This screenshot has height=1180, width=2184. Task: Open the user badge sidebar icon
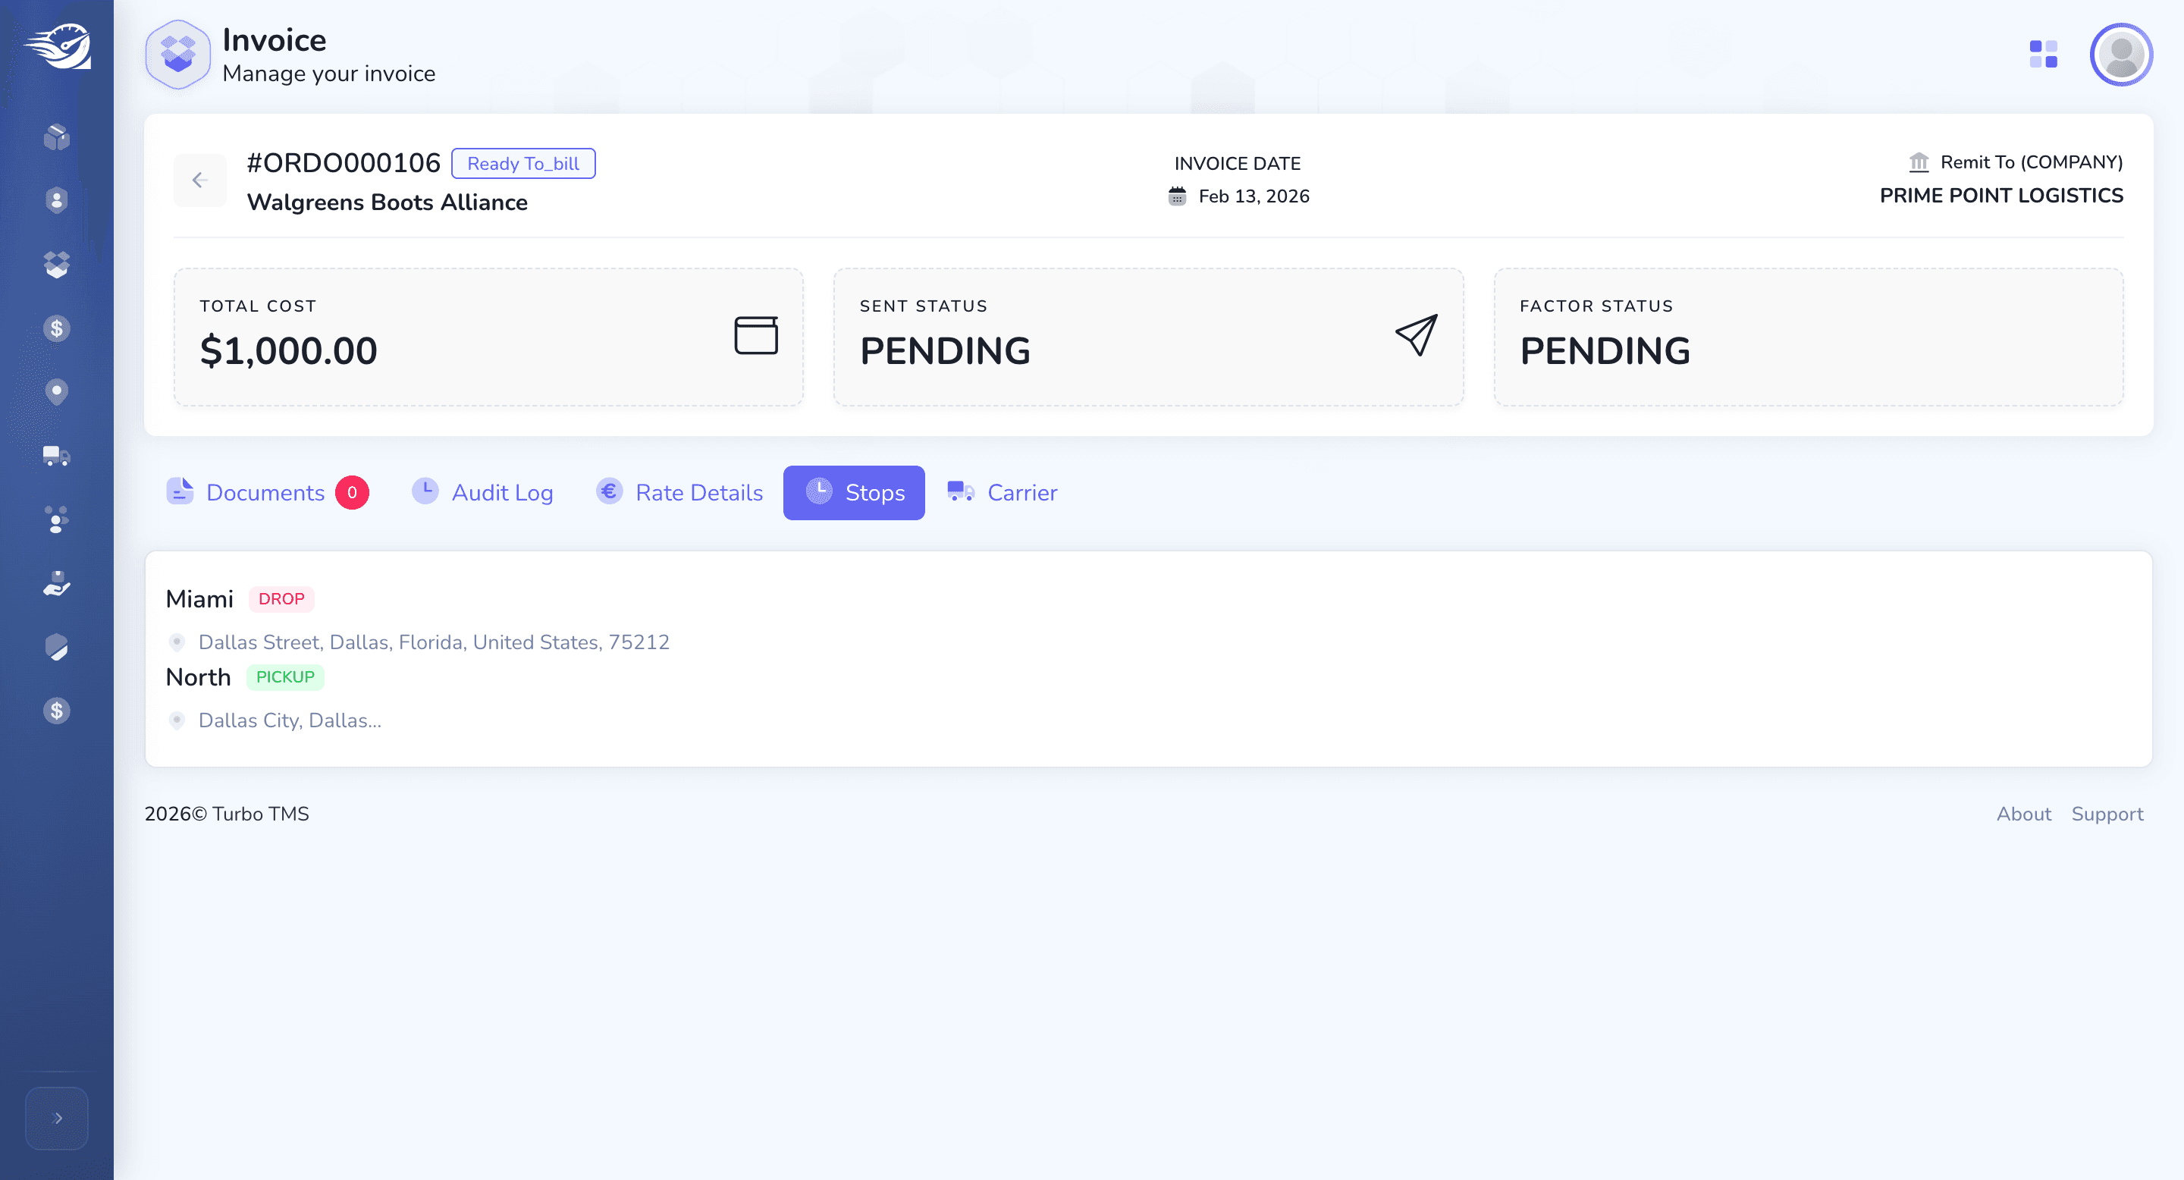coord(57,200)
